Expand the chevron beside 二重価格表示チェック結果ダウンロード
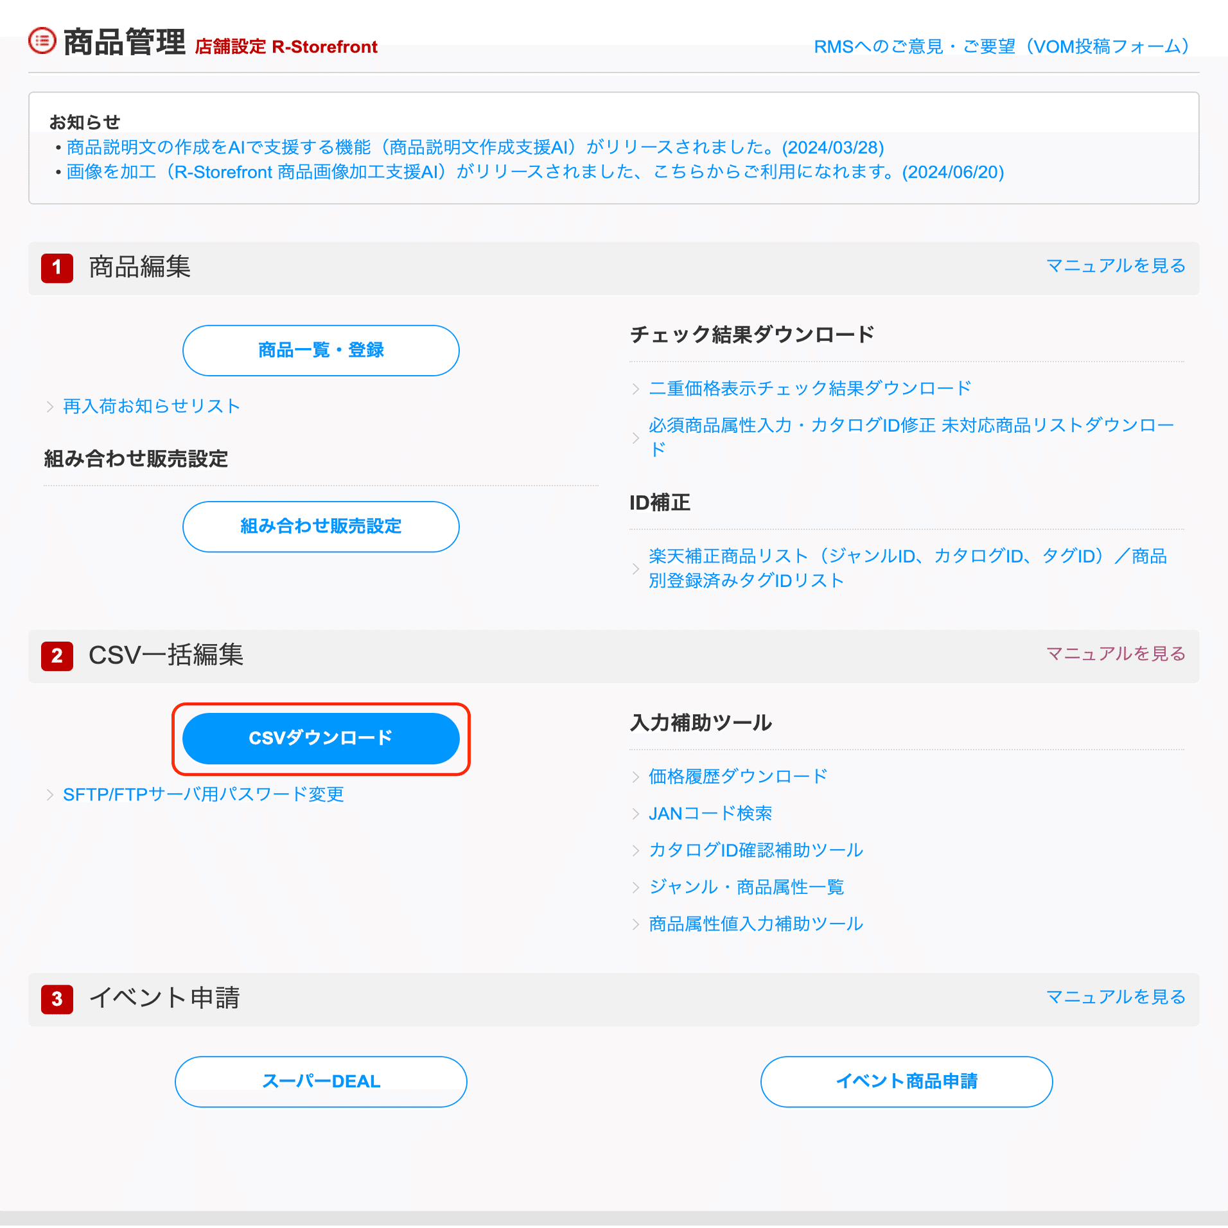 tap(636, 389)
